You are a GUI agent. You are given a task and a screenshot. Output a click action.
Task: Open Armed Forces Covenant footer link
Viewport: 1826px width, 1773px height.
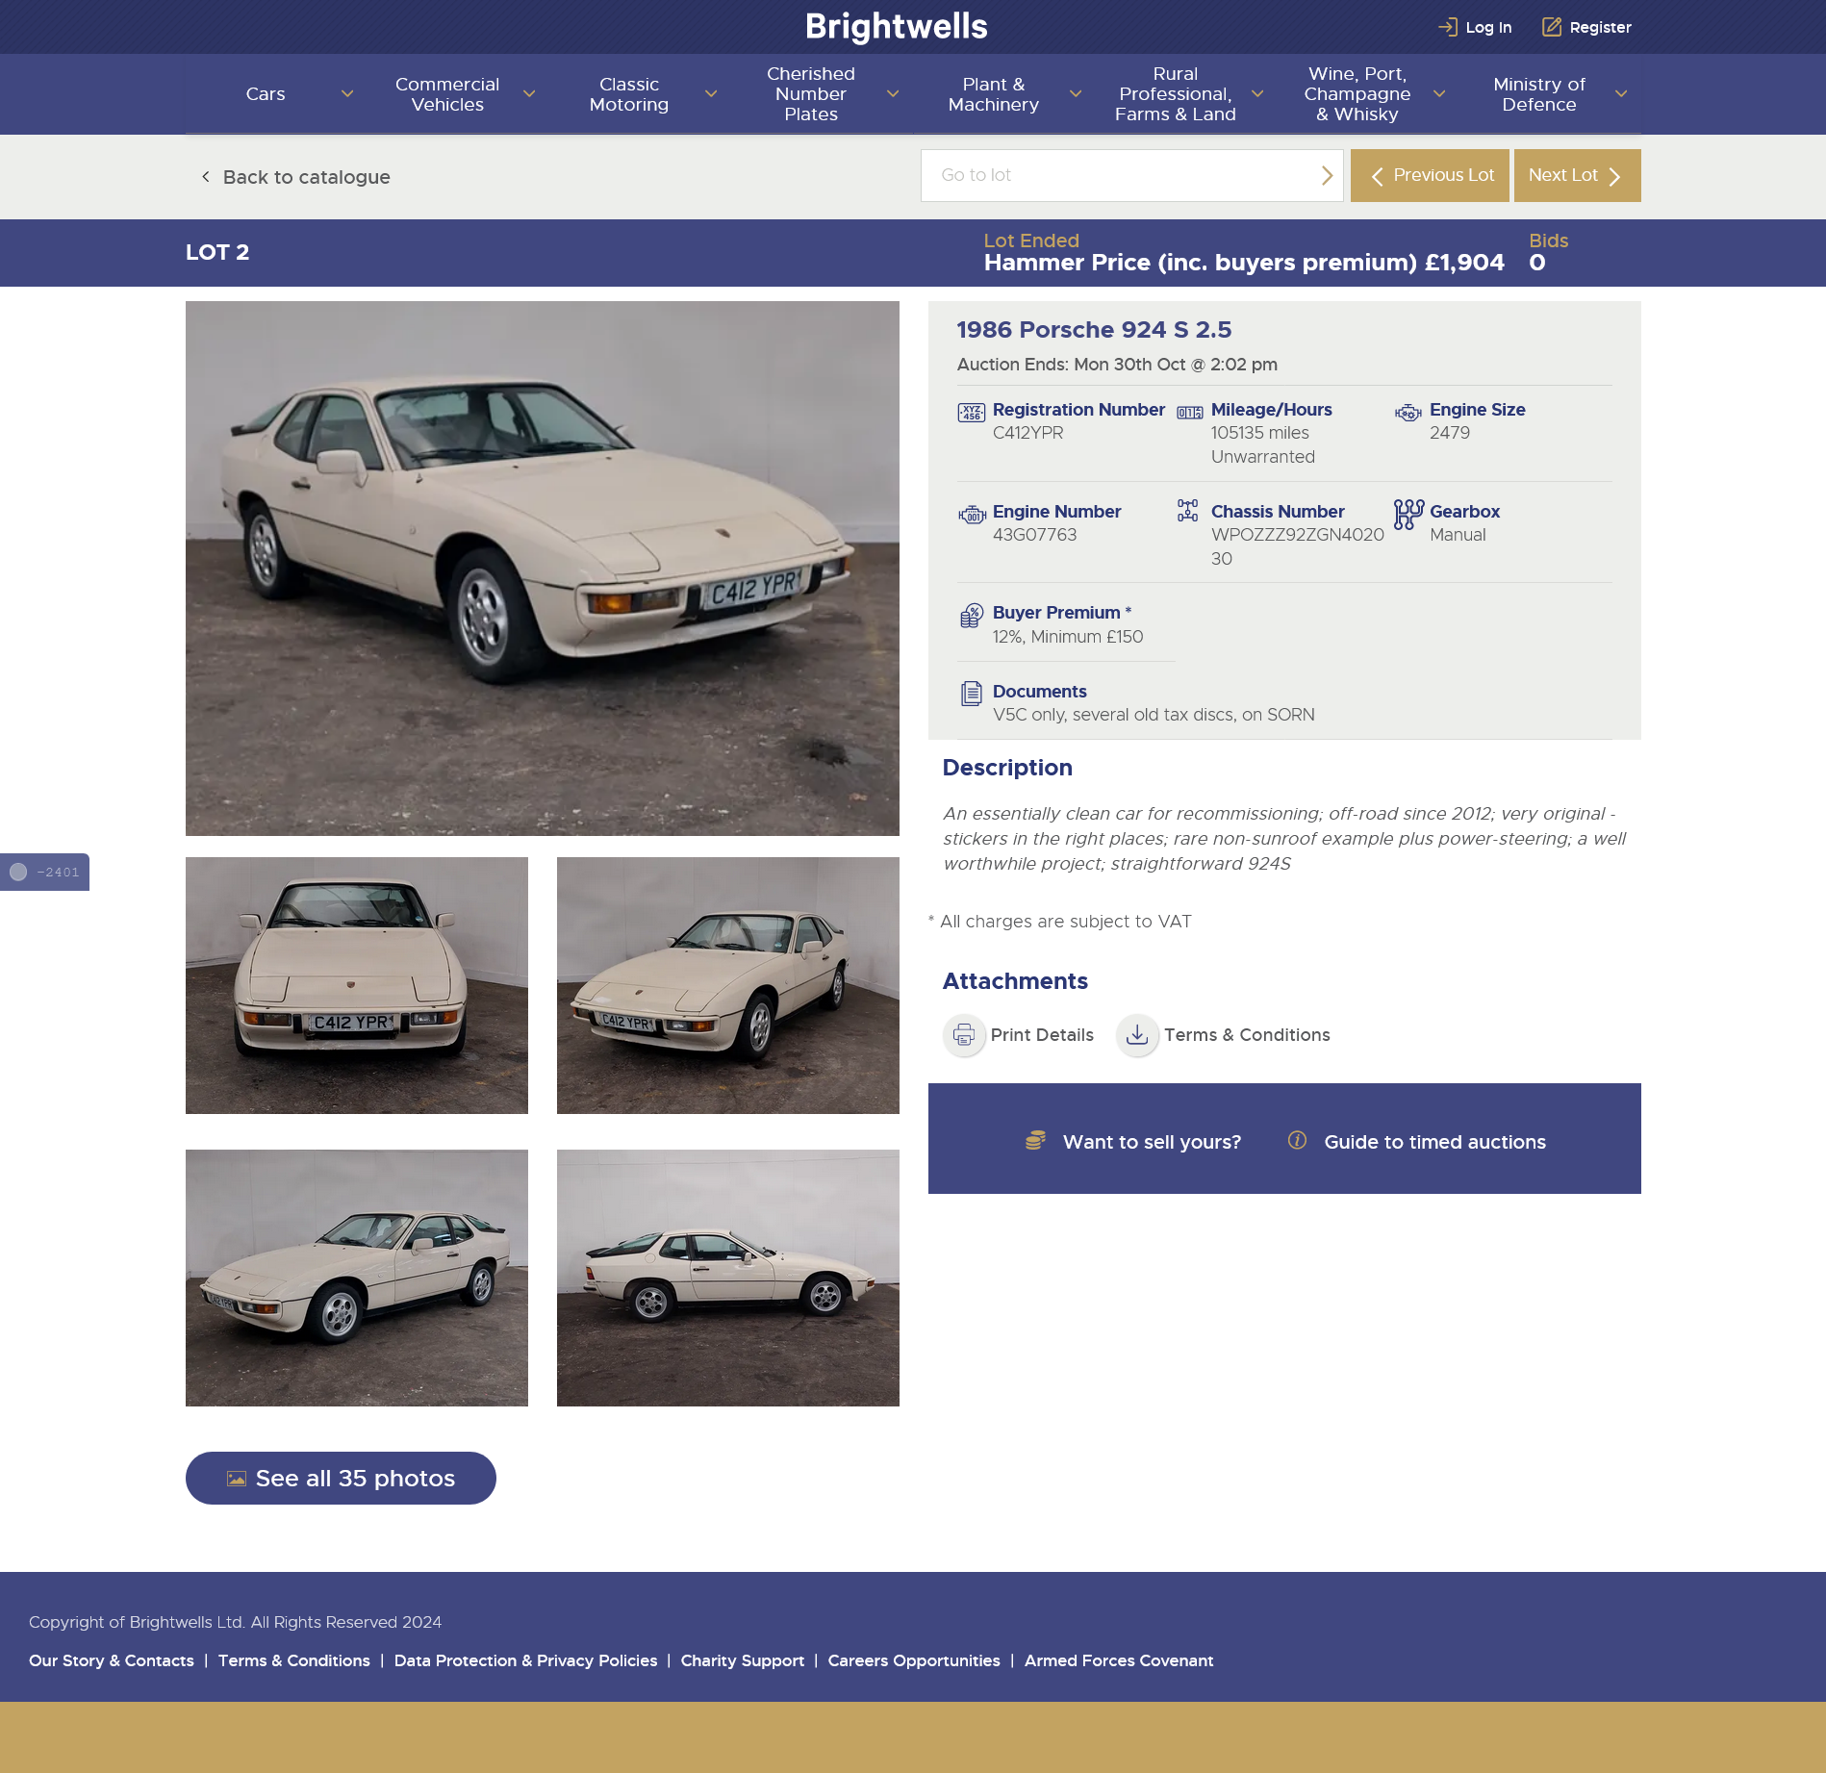point(1119,1660)
